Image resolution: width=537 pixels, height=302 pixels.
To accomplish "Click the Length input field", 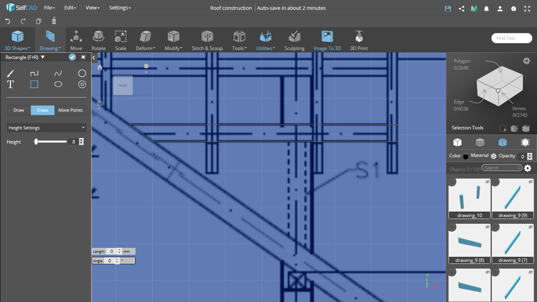I will (111, 251).
